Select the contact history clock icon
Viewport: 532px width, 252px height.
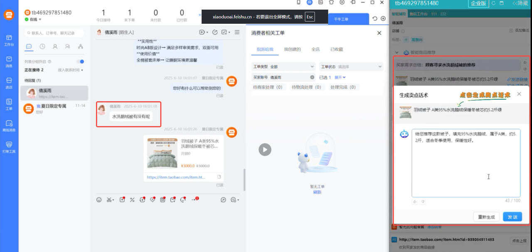(42, 46)
